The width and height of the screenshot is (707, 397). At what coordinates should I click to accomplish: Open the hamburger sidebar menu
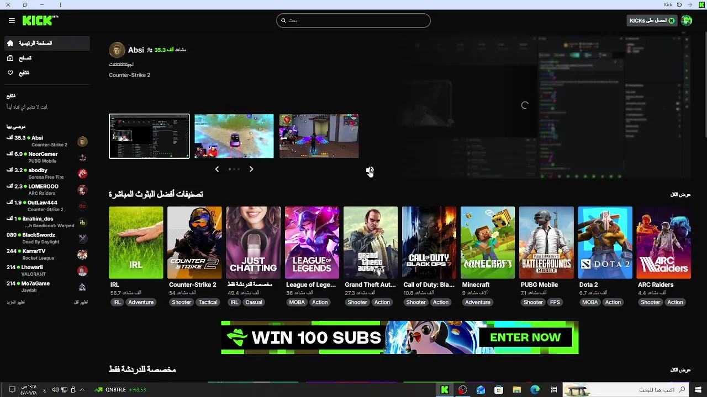pyautogui.click(x=12, y=20)
